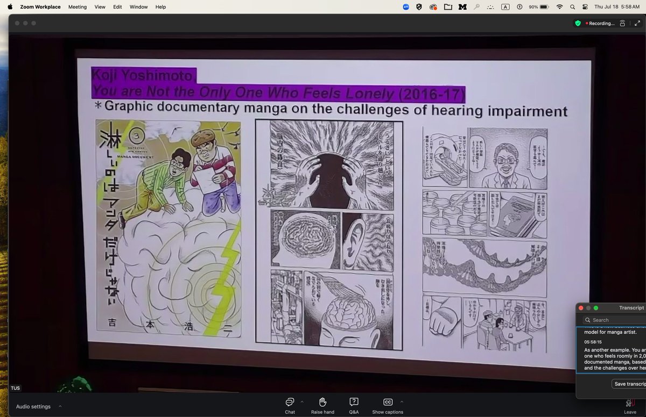Open the Apple menu
This screenshot has height=417, width=646.
(10, 7)
